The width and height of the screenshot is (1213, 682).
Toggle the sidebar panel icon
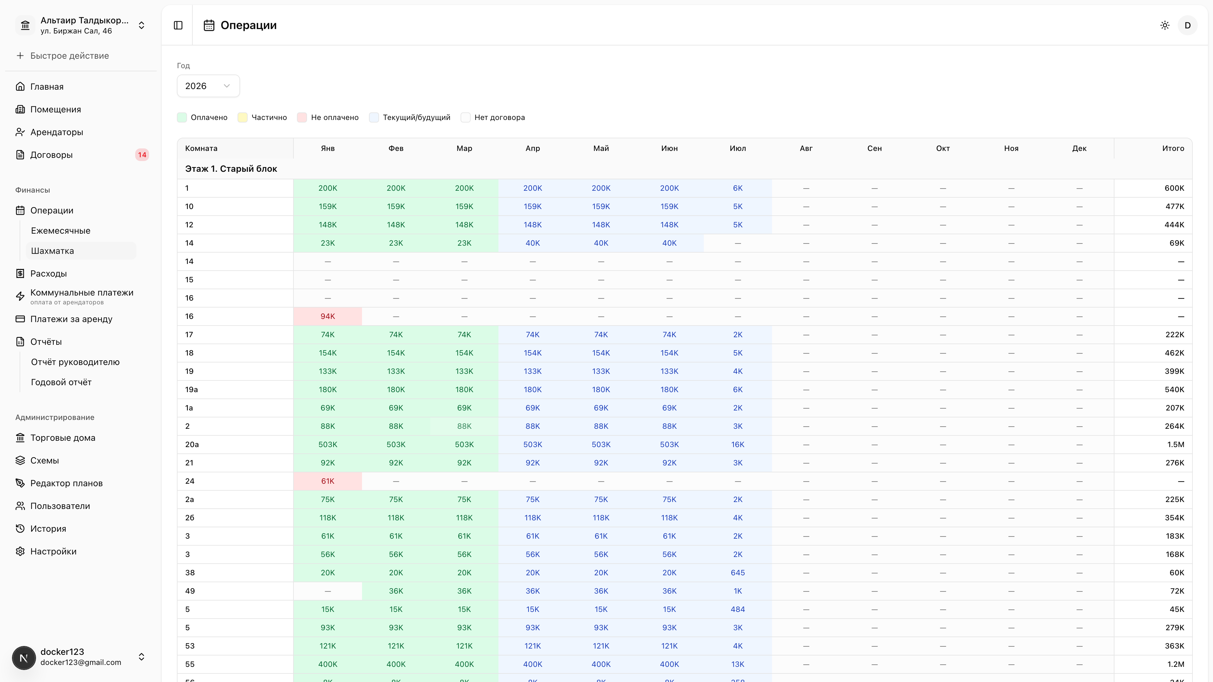[x=178, y=25]
